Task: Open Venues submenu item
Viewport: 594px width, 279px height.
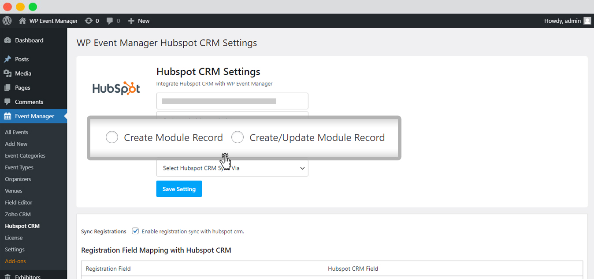Action: click(14, 191)
